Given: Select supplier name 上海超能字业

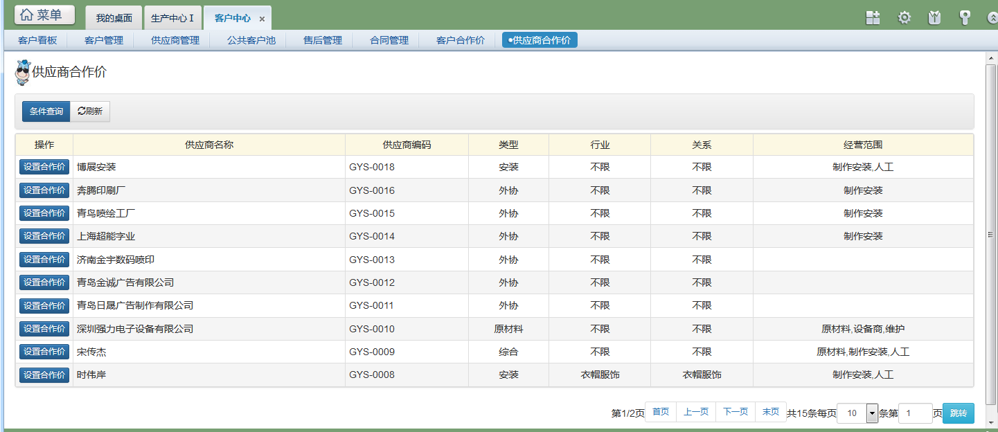Looking at the screenshot, I should tap(106, 236).
